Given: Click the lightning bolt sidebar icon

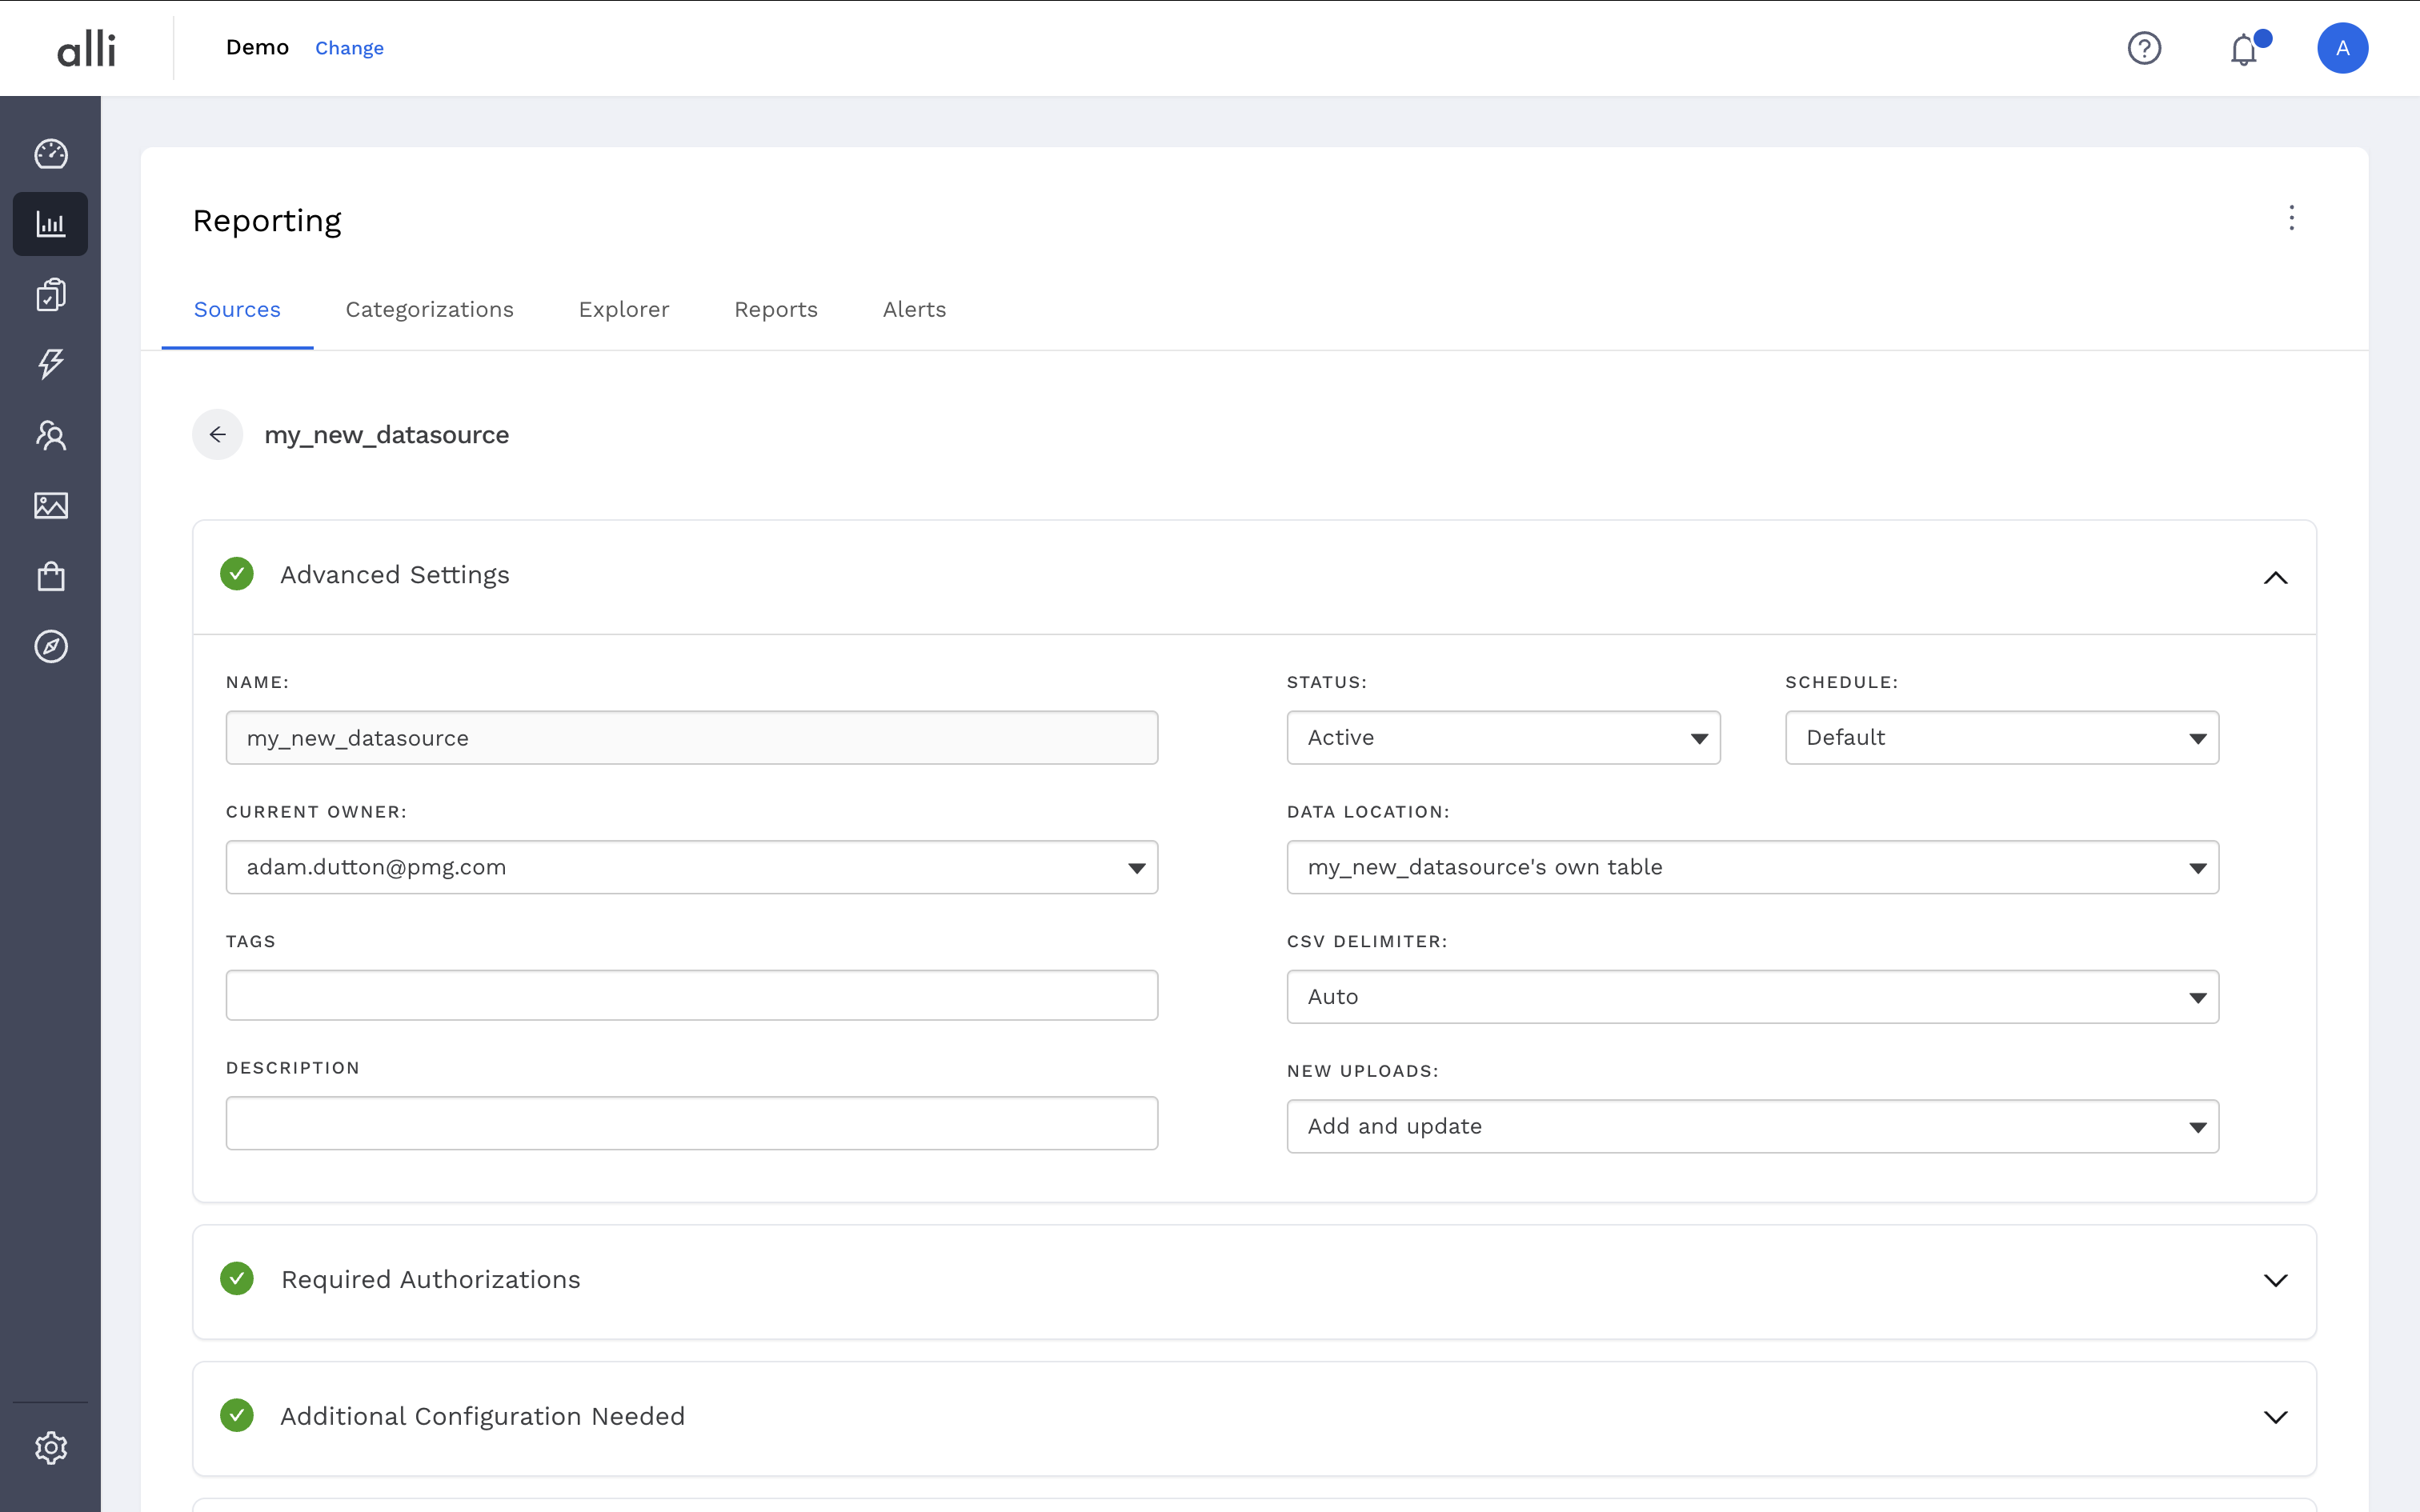Looking at the screenshot, I should pos(51,364).
